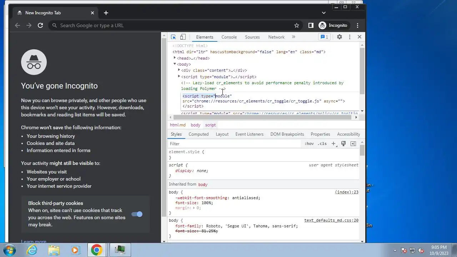Open the DOM Breakpoints sub-tab

(287, 134)
